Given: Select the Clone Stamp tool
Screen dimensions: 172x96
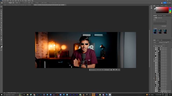Looking at the screenshot, I should point(1,22).
